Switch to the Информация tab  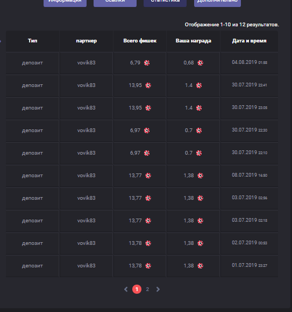click(x=65, y=2)
